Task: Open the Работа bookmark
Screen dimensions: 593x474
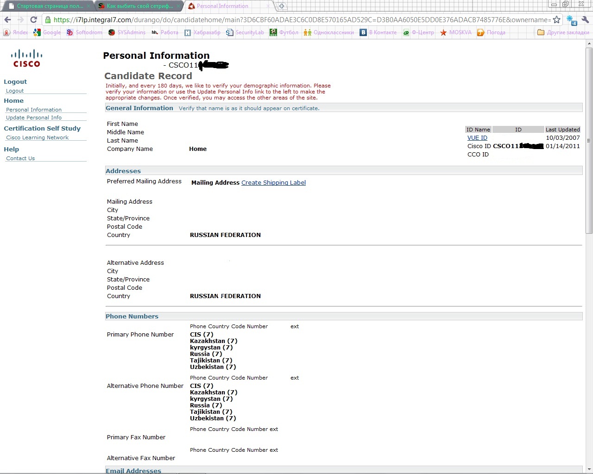Action: tap(164, 32)
